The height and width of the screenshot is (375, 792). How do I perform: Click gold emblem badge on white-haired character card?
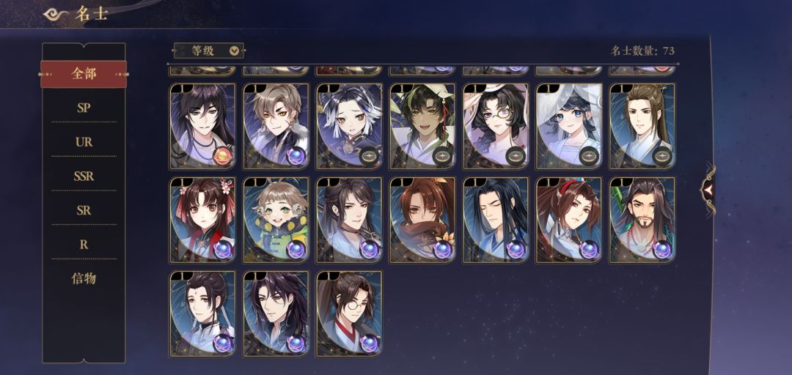click(369, 156)
